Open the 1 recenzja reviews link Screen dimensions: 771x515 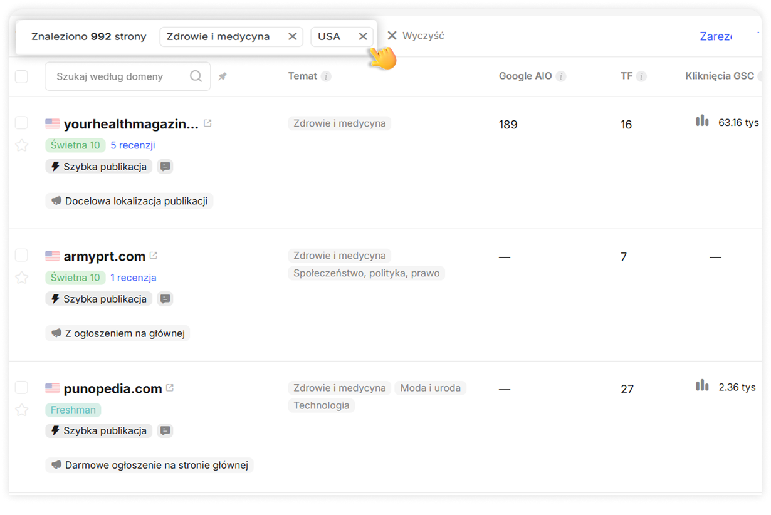(134, 278)
